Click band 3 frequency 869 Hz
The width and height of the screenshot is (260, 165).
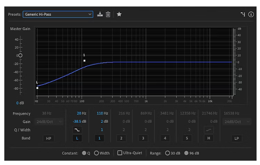(146, 113)
